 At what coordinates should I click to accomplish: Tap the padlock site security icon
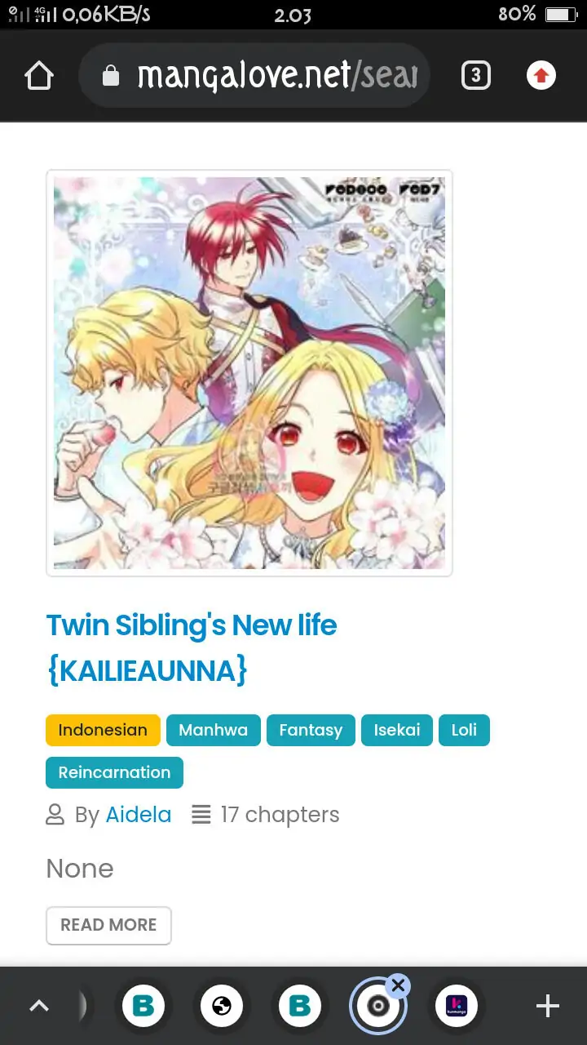coord(111,76)
